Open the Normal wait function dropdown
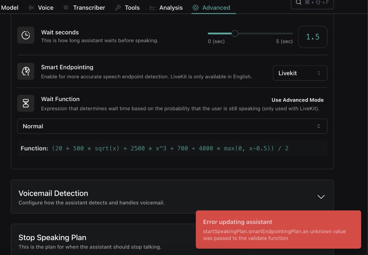368x255 pixels. coord(172,126)
